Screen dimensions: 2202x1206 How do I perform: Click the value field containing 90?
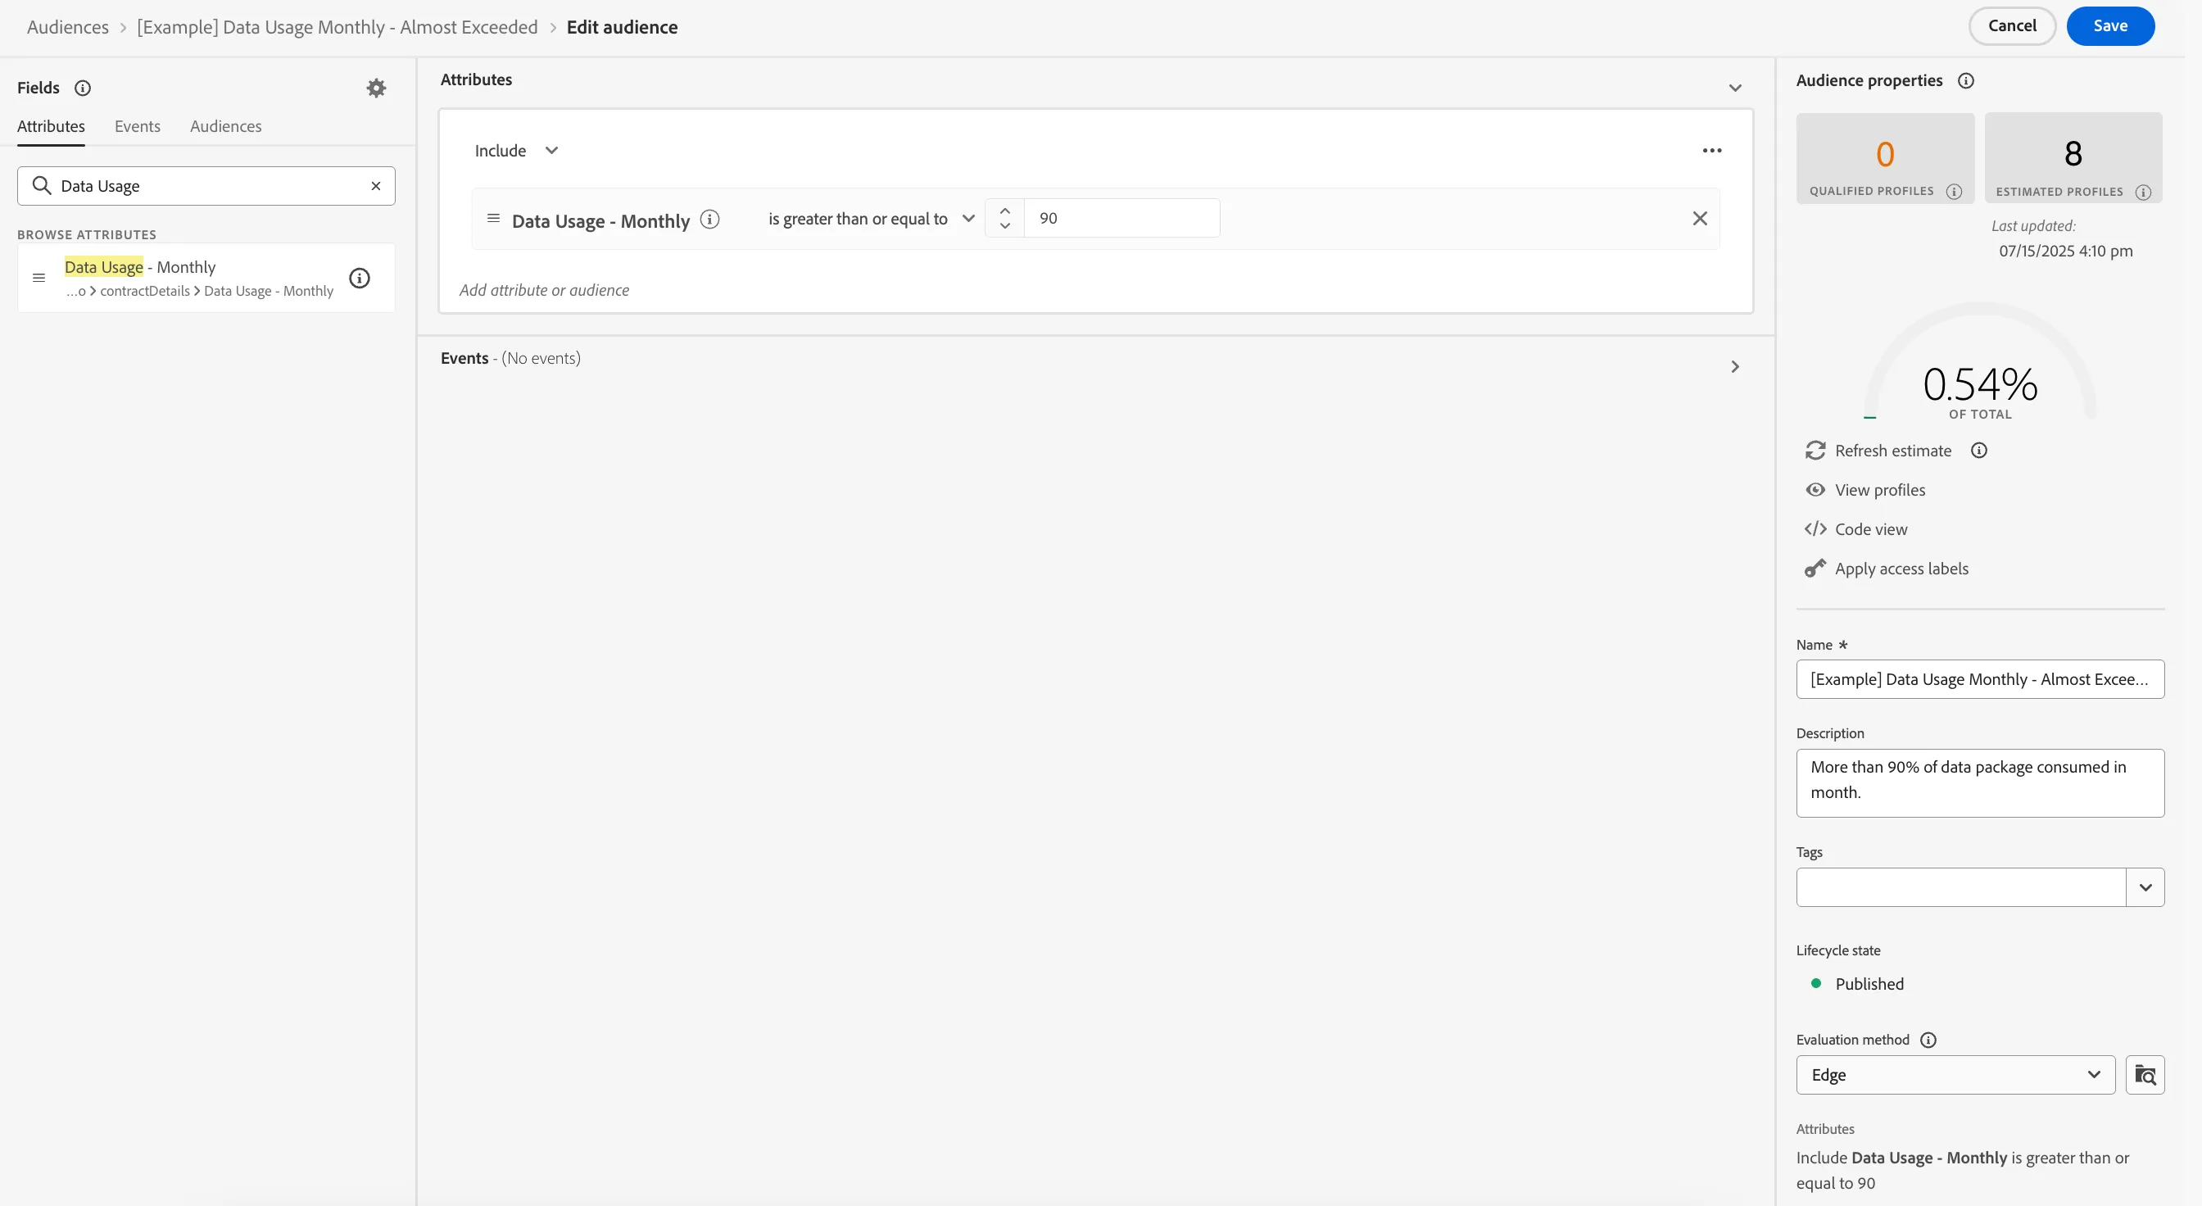point(1121,218)
